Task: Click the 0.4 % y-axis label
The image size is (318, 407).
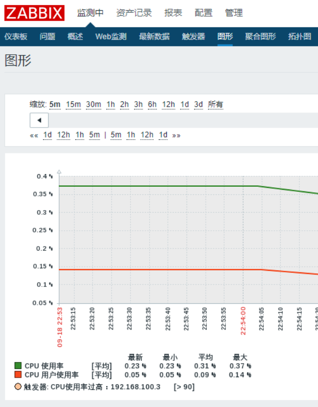Action: click(44, 176)
